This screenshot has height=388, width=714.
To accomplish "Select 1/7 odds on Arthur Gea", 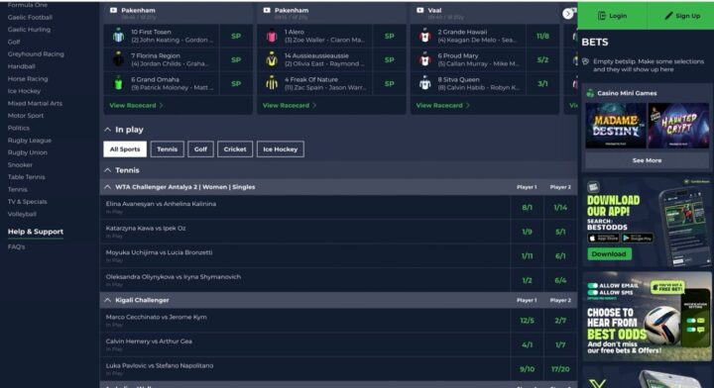I will point(560,344).
